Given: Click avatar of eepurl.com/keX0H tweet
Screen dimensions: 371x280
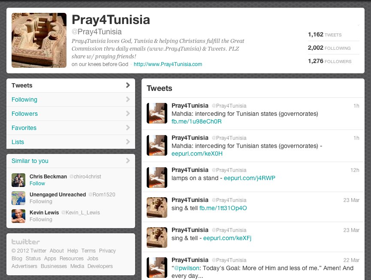Looking at the screenshot, I should coord(157,145).
